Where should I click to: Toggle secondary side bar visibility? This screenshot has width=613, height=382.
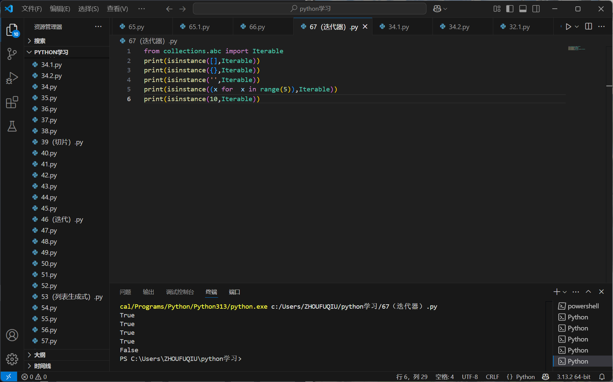[x=536, y=9]
